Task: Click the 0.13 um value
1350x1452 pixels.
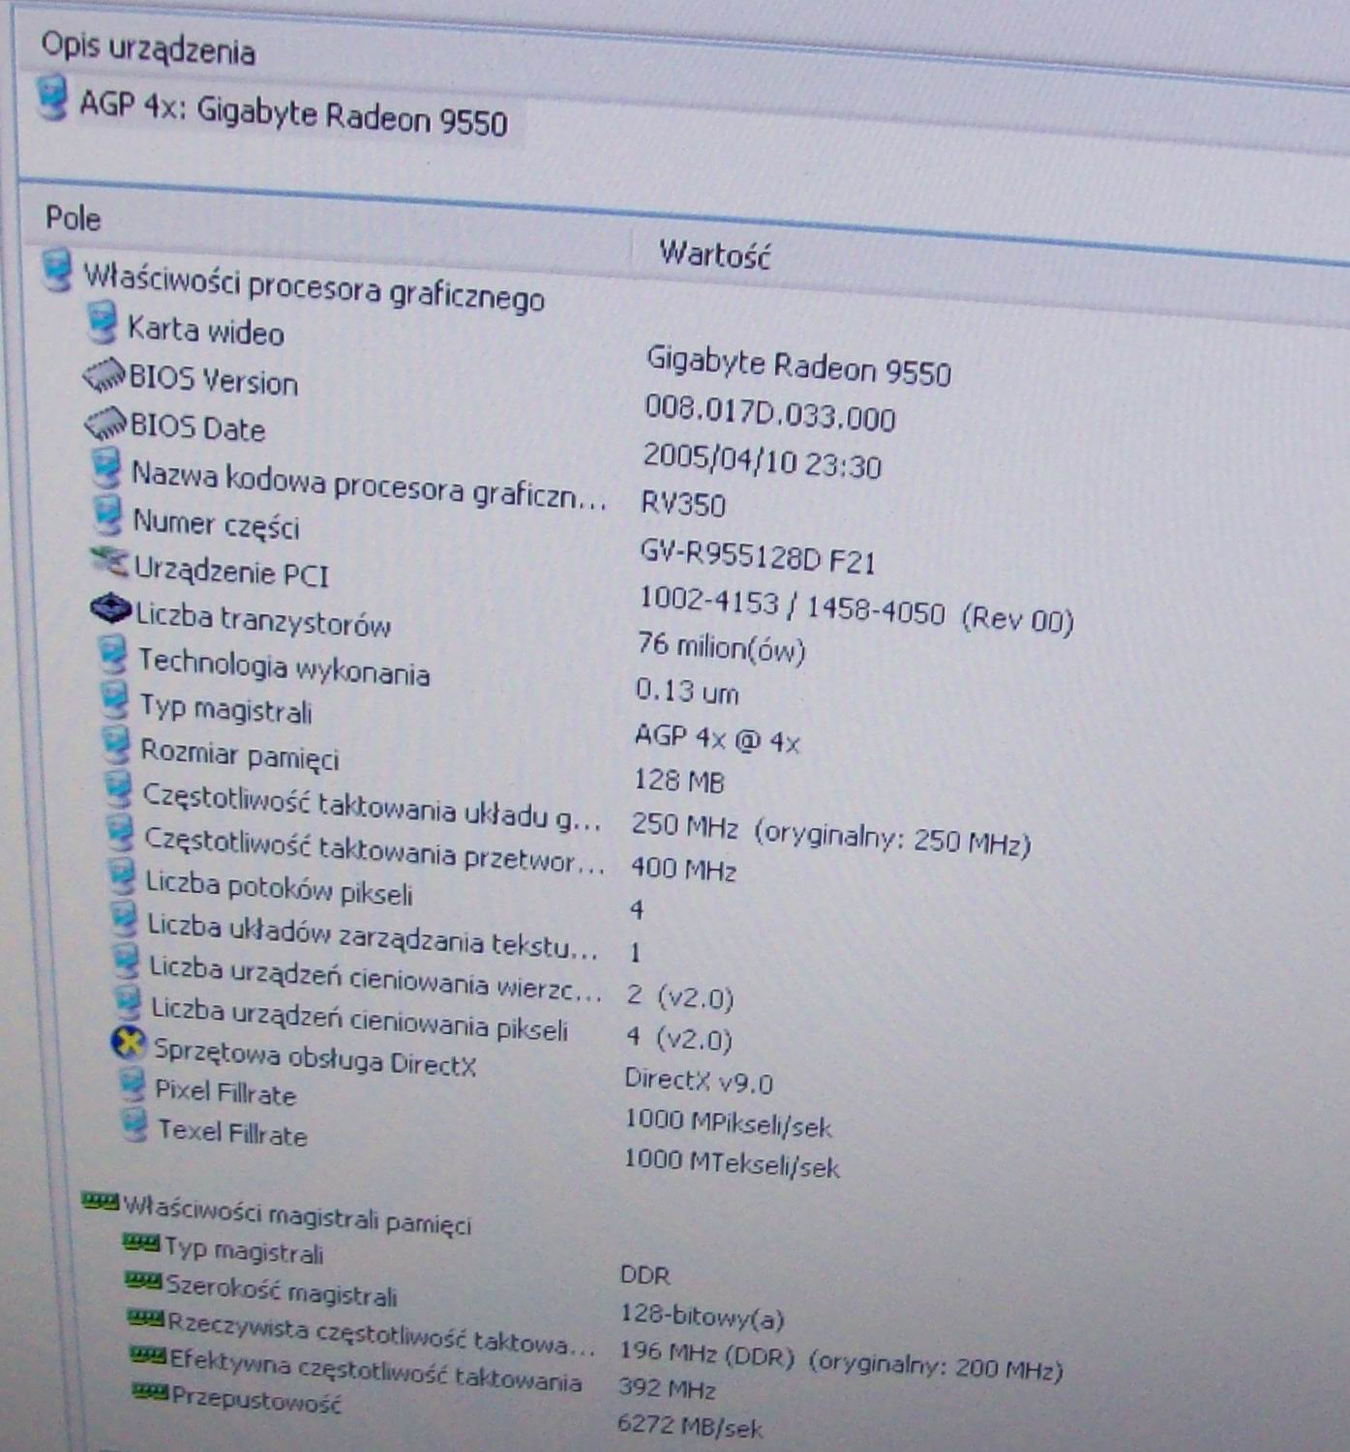Action: click(687, 691)
